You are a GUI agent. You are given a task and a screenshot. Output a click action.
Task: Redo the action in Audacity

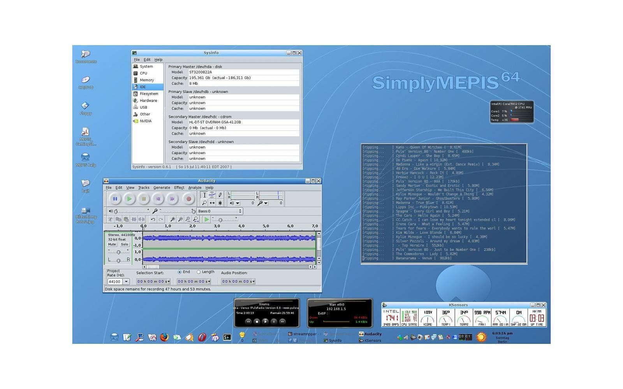[161, 219]
